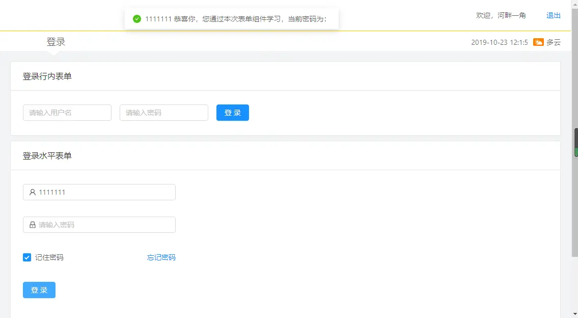The width and height of the screenshot is (578, 318).
Task: Click the notification message about 表单组件学习
Action: [236, 19]
